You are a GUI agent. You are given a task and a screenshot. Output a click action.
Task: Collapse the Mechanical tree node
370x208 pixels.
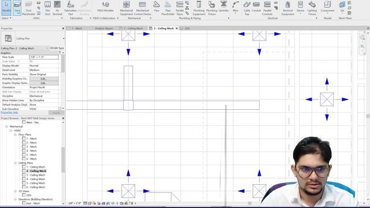point(6,127)
